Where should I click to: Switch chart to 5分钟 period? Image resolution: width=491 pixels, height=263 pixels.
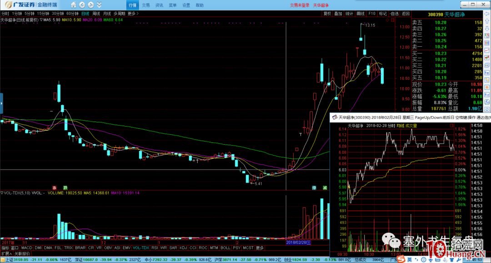point(30,14)
